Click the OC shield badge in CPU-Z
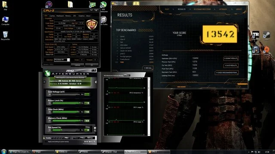Viewport: 275px width, 154px height. (x=92, y=24)
